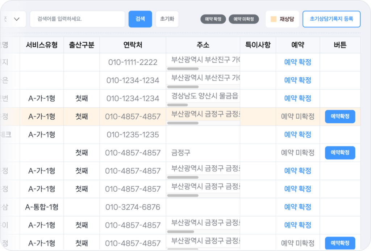Screen dimensions: 371x251
Task: Sort by the 서비스유형 column header
Action: coord(42,45)
